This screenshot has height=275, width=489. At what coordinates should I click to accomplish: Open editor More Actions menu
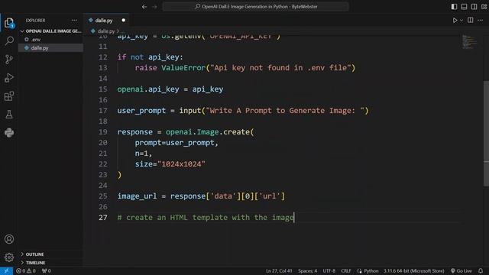(481, 21)
